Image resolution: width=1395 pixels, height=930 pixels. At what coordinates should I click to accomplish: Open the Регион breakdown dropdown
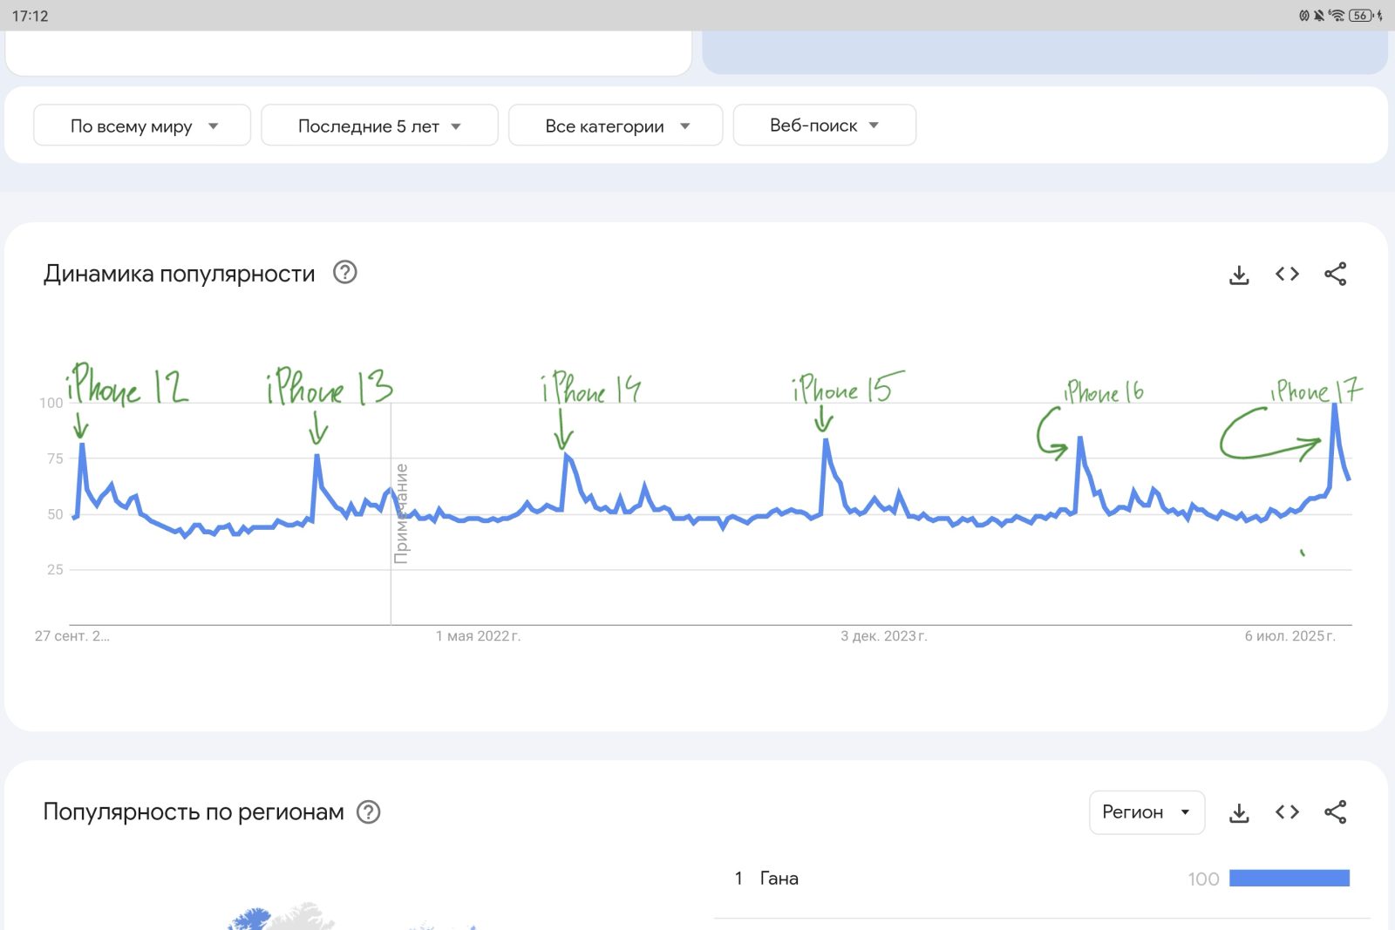(1147, 812)
